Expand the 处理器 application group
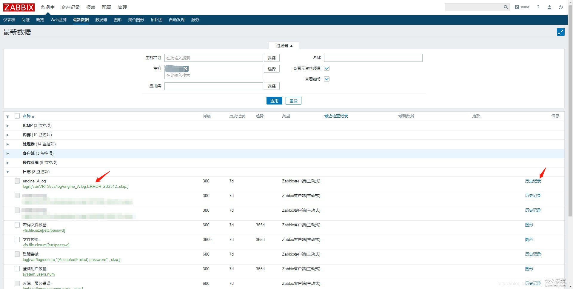Image resolution: width=573 pixels, height=289 pixels. pyautogui.click(x=8, y=144)
